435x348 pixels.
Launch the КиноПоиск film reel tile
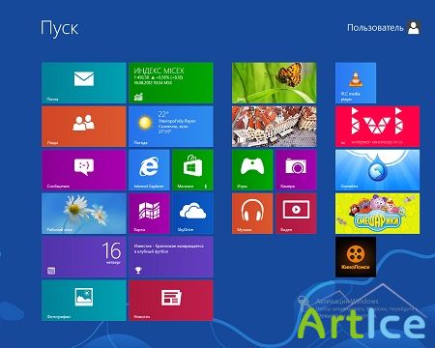pyautogui.click(x=356, y=257)
